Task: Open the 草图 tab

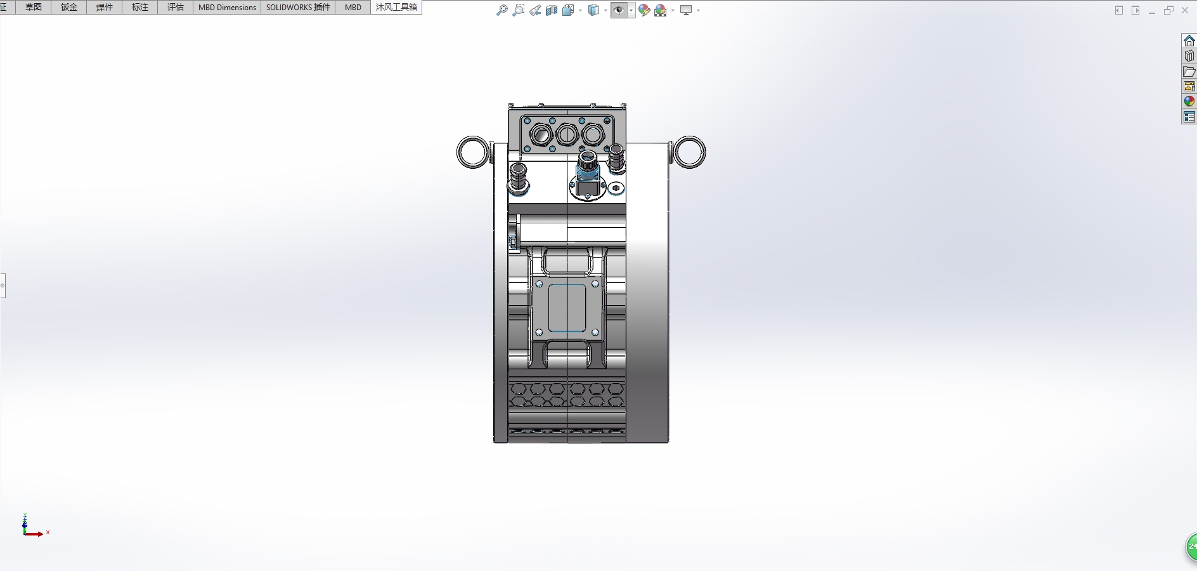Action: 34,7
